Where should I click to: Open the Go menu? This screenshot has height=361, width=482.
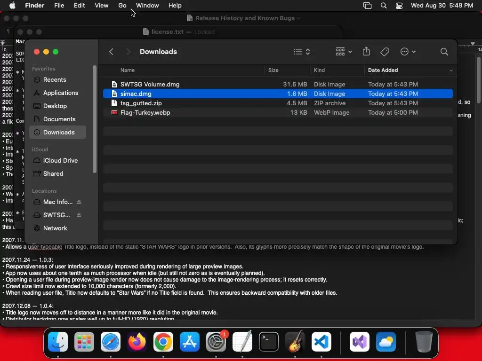122,6
